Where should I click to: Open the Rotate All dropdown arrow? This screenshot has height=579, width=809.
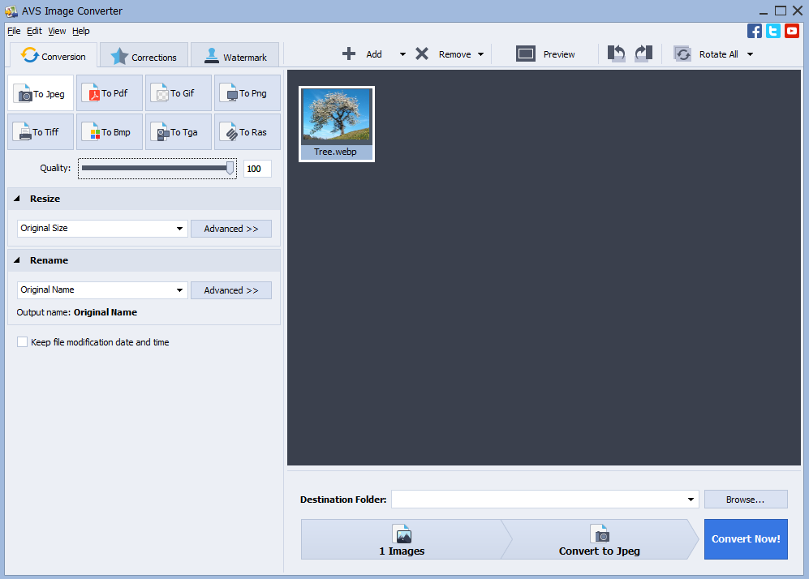pyautogui.click(x=751, y=54)
